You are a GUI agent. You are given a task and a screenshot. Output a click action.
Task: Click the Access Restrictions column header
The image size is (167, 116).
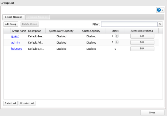[142, 31]
